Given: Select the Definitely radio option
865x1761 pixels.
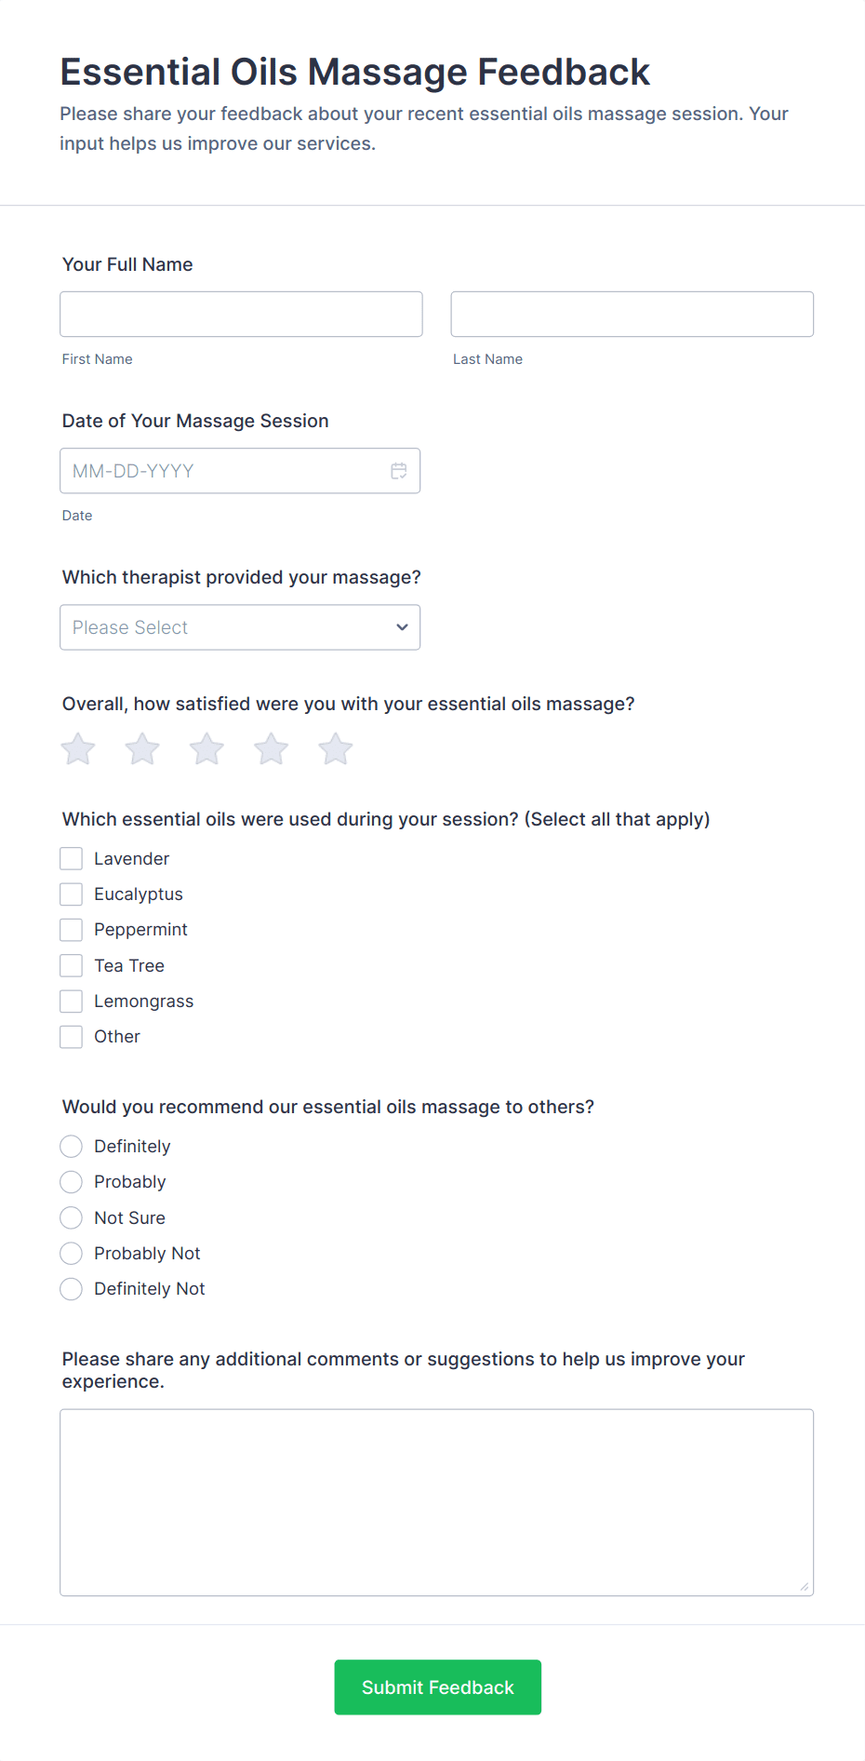Looking at the screenshot, I should (x=72, y=1146).
